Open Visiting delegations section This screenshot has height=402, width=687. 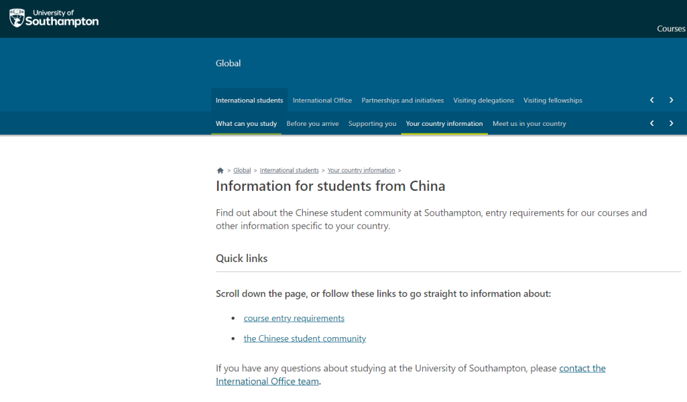pos(483,100)
